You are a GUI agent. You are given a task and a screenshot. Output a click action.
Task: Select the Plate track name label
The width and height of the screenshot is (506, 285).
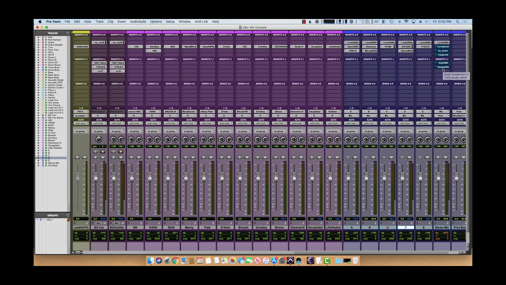[207, 228]
